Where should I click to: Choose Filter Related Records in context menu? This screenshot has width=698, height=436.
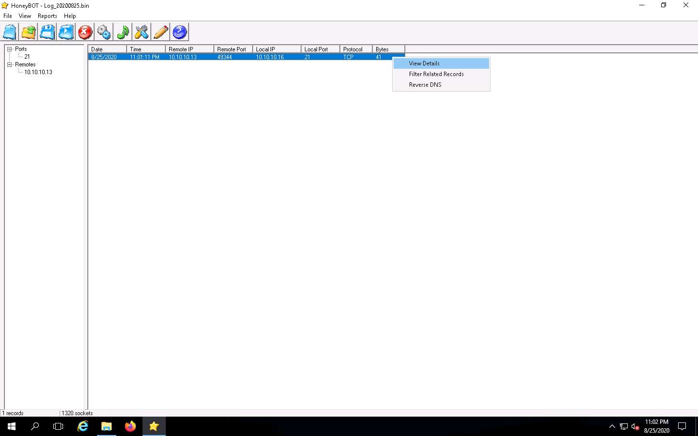tap(441, 74)
